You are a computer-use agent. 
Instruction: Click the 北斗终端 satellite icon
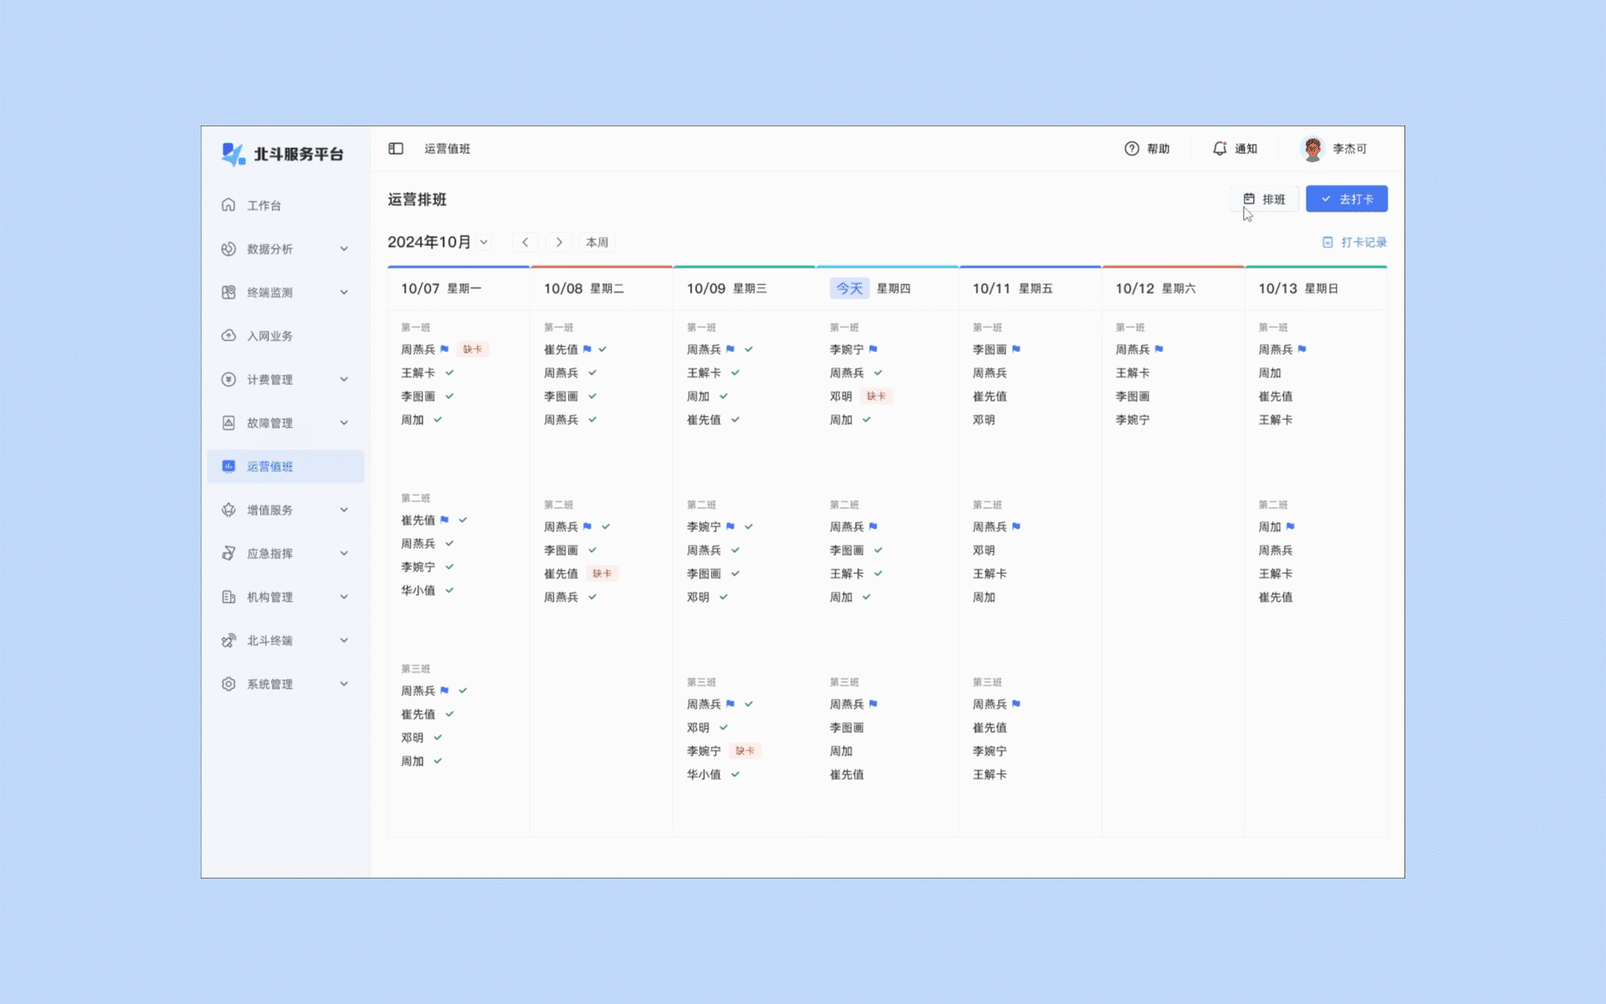coord(228,640)
